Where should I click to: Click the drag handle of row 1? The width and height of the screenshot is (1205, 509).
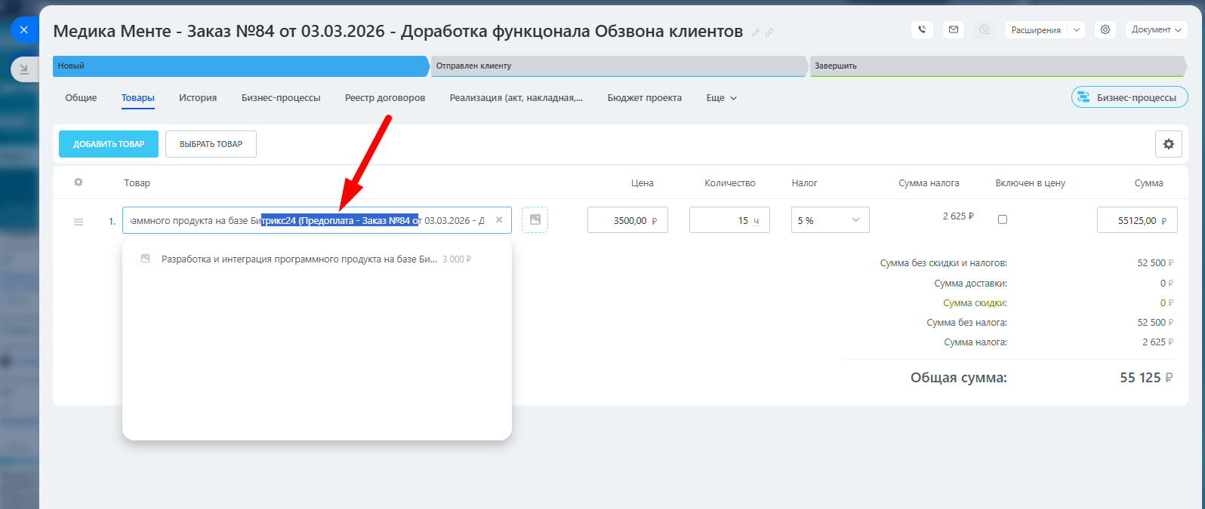[79, 222]
